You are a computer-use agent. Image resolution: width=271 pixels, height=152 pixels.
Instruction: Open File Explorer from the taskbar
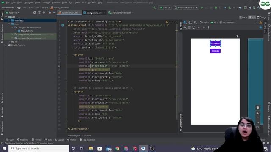point(91,148)
